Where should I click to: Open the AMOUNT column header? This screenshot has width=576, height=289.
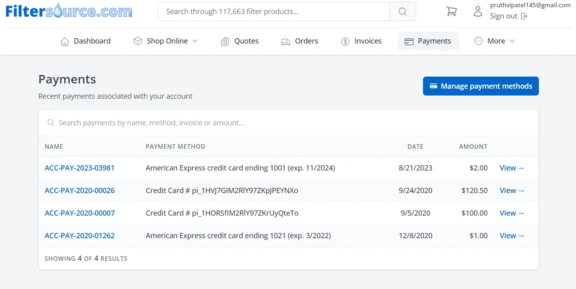click(x=473, y=146)
